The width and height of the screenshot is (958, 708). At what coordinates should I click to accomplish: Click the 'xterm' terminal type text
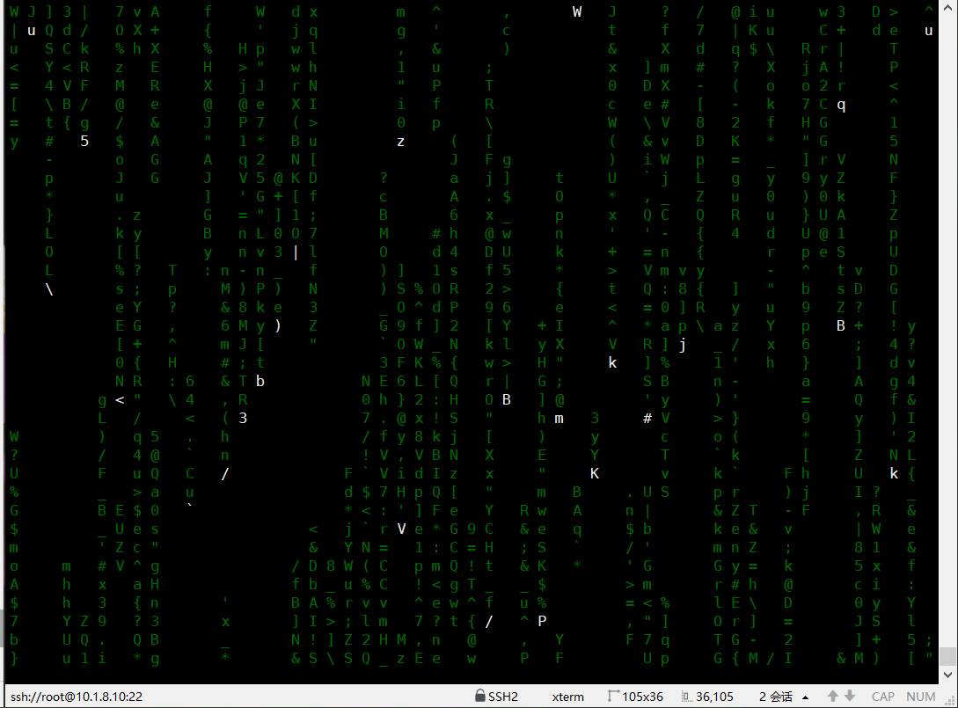tap(568, 697)
